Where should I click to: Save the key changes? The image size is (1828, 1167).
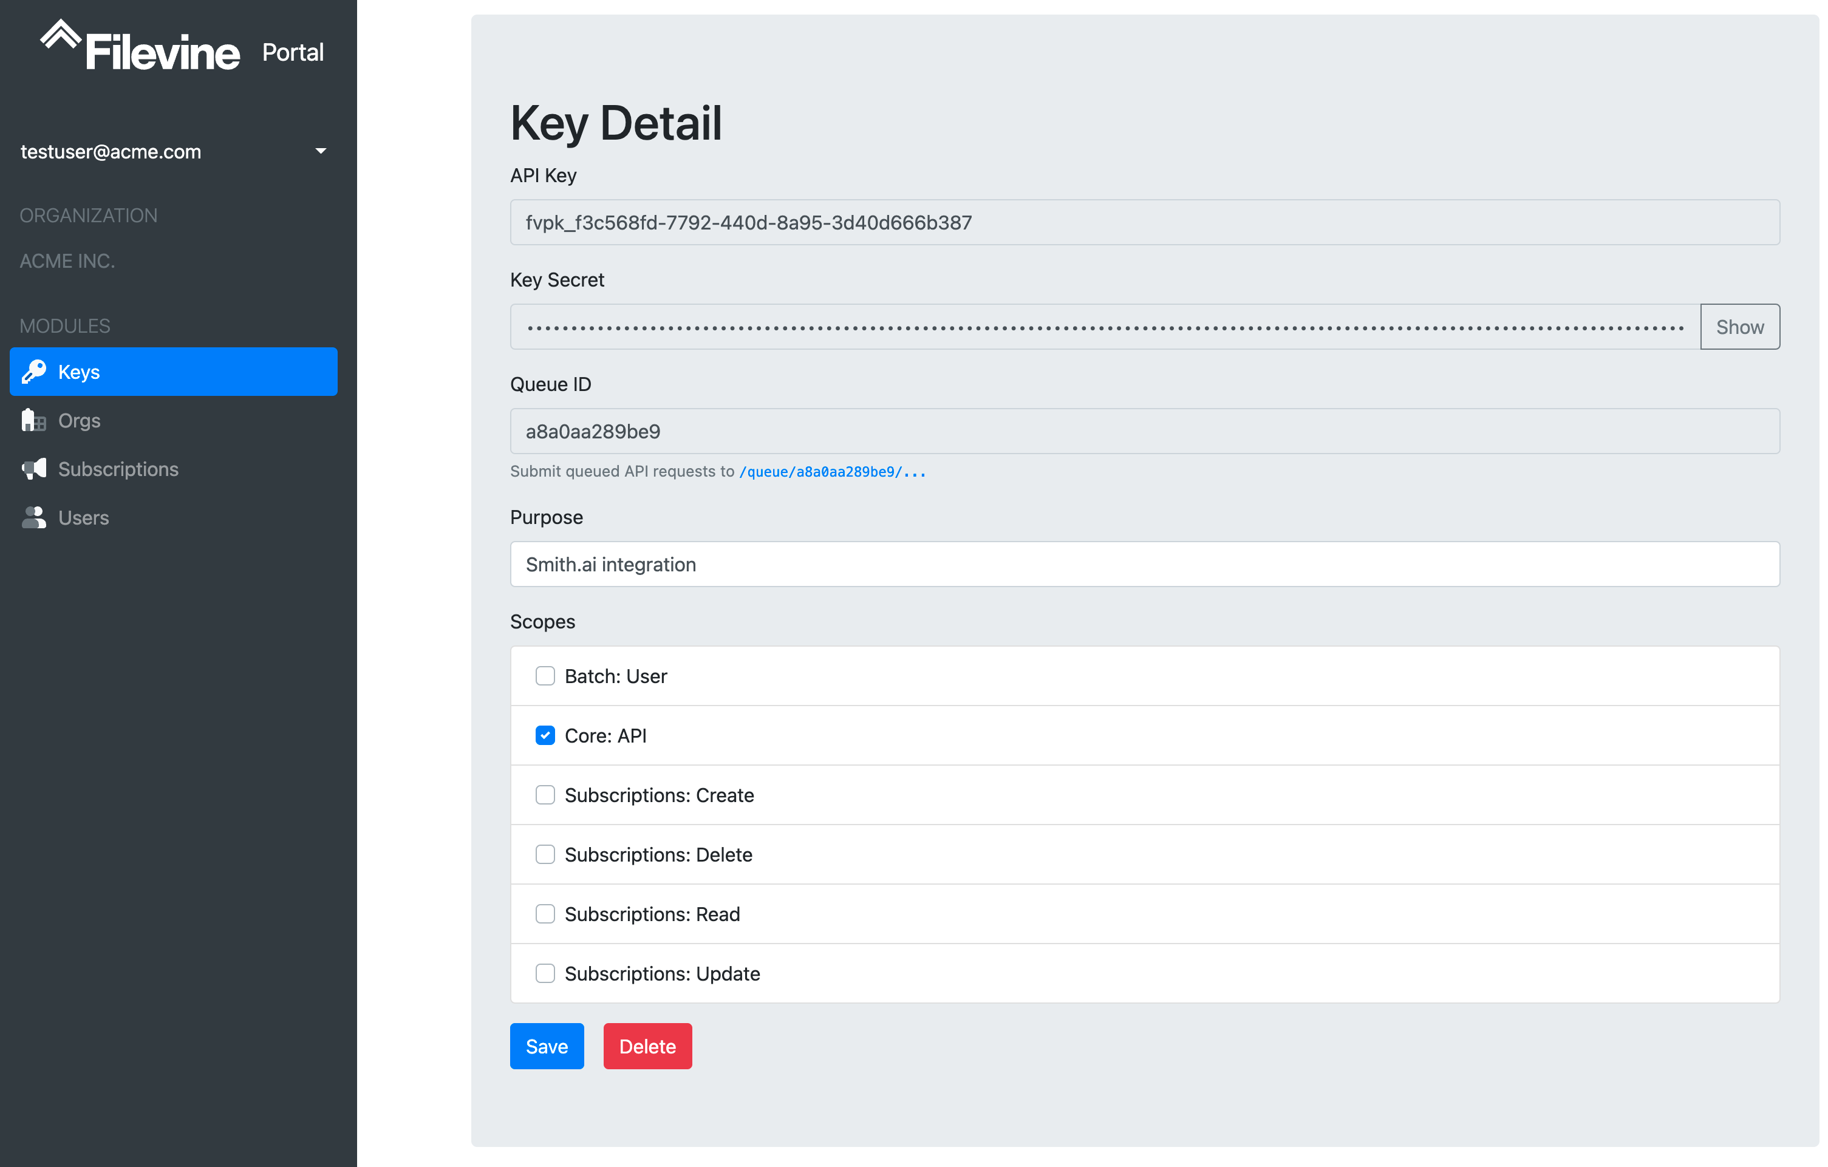[x=547, y=1046]
